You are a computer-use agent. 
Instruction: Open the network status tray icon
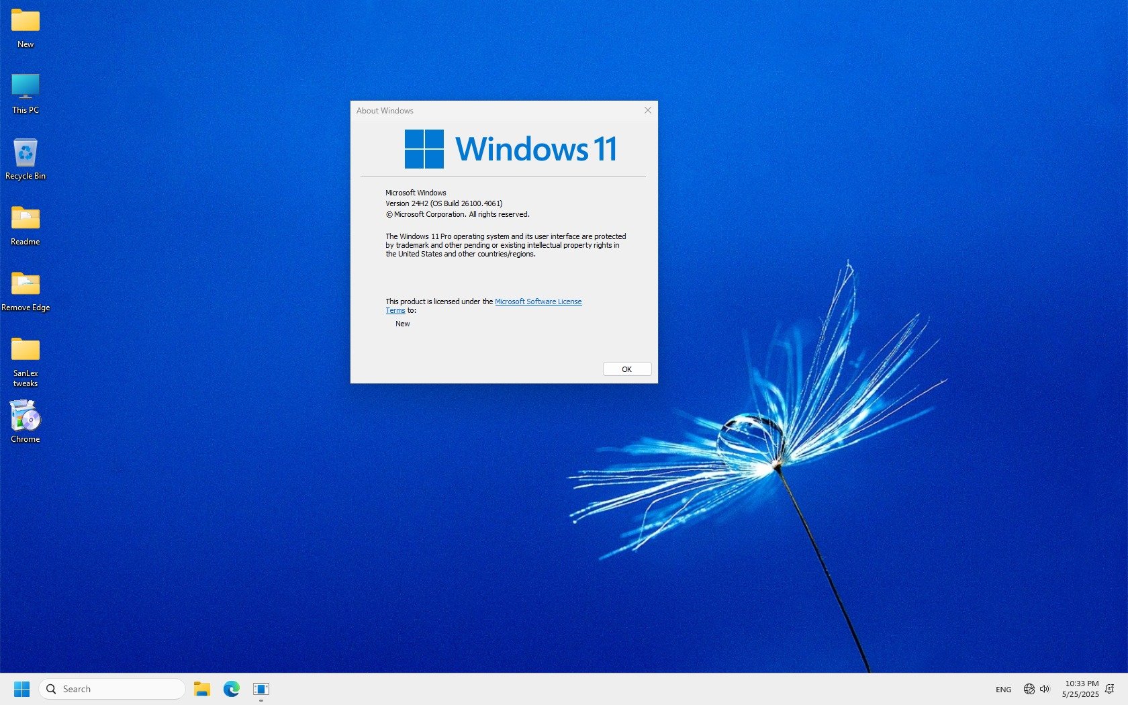tap(1029, 689)
